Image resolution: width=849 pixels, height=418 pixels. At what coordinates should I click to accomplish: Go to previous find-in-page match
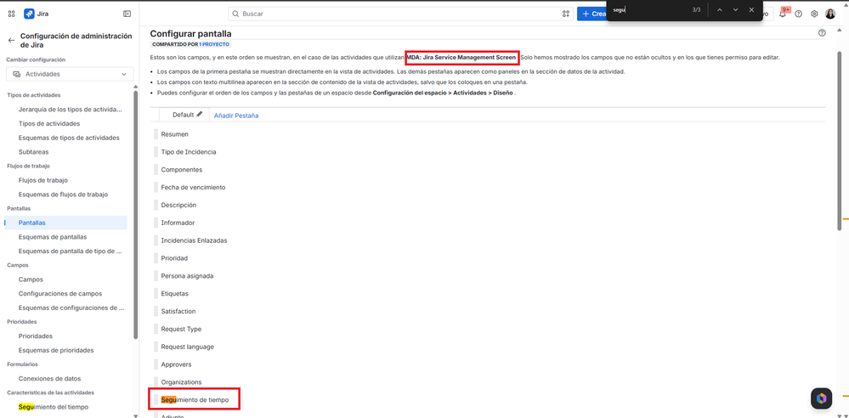719,9
